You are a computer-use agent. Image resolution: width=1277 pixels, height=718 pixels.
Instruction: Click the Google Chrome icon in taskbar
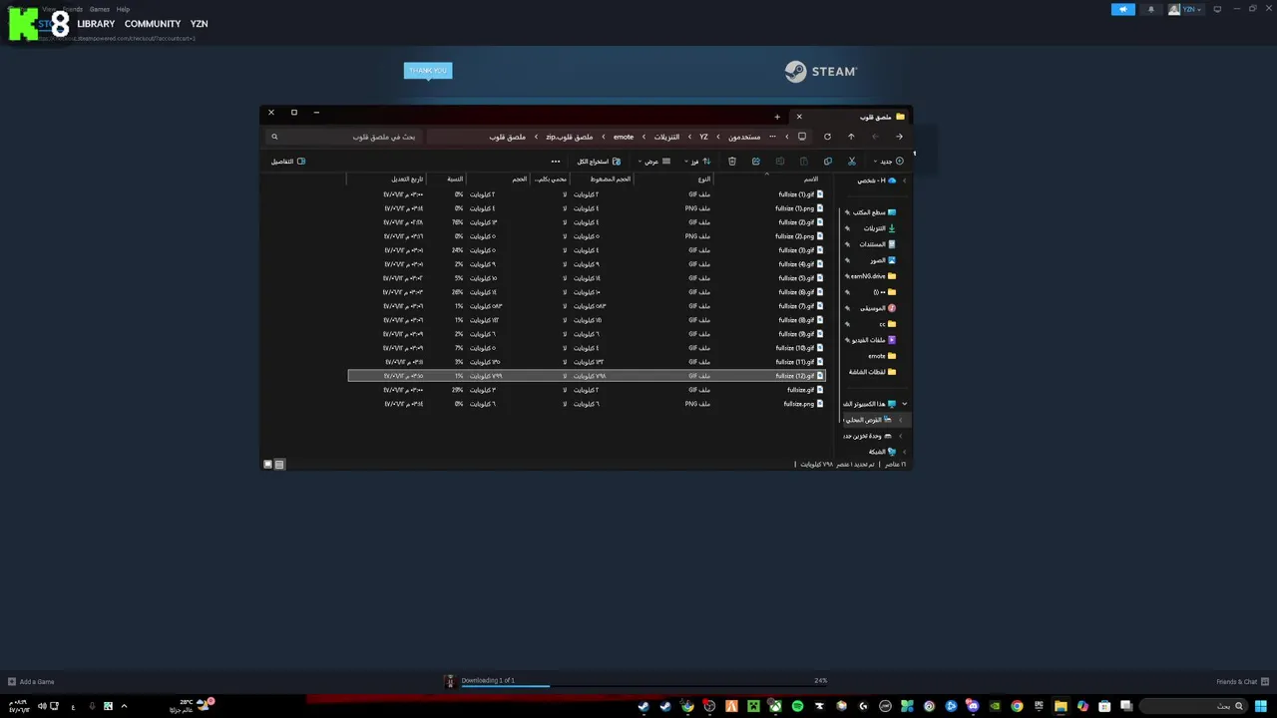1017,706
